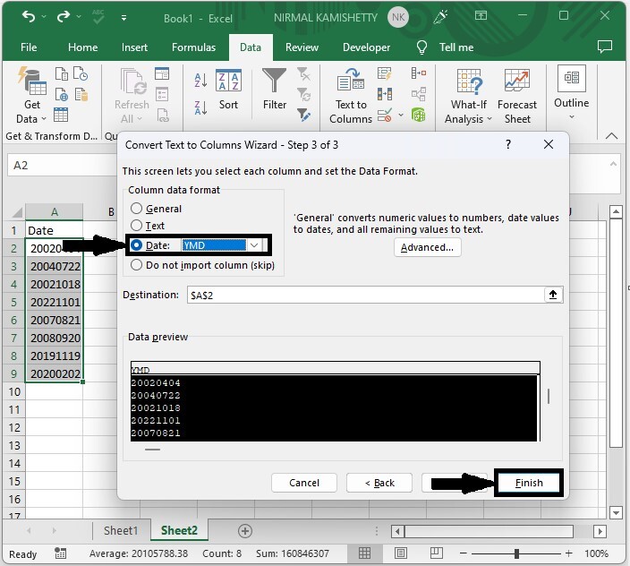Click the vertical scrollbar down arrow

[x=616, y=512]
